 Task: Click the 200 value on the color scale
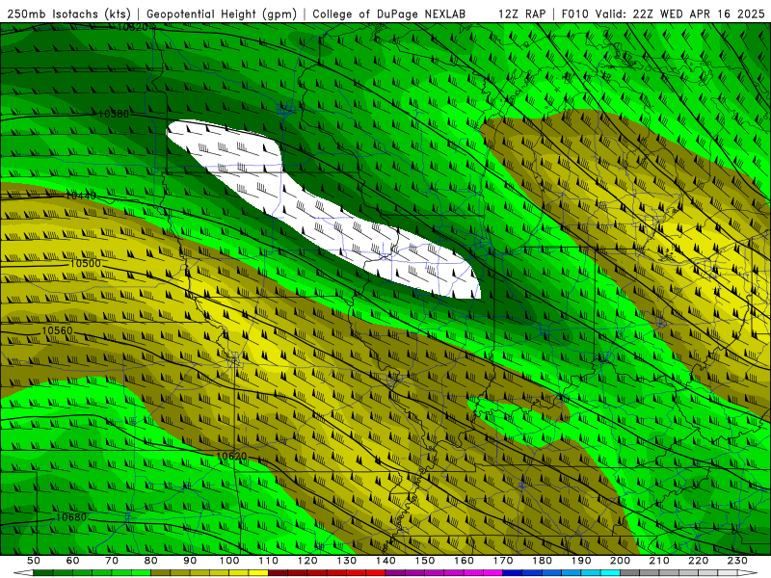click(621, 561)
